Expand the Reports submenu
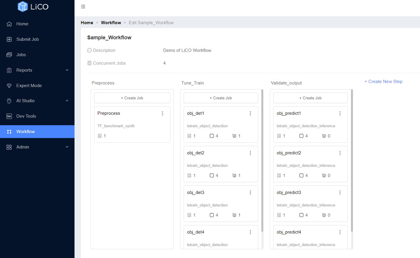 [67, 70]
